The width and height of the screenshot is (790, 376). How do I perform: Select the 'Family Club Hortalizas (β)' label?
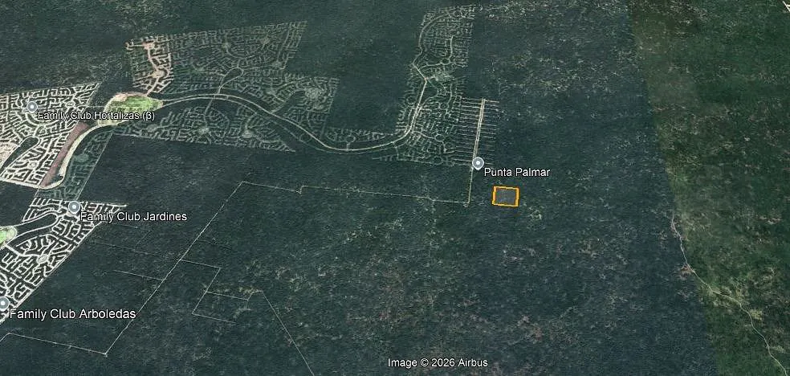pos(96,116)
